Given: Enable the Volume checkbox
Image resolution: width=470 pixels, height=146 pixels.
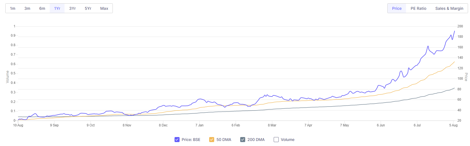Looking at the screenshot, I should (276, 140).
